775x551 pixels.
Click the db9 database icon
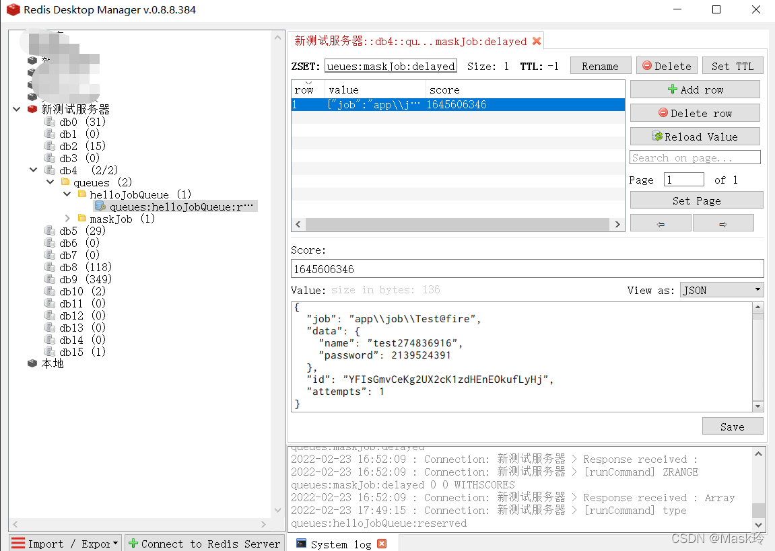click(x=49, y=279)
